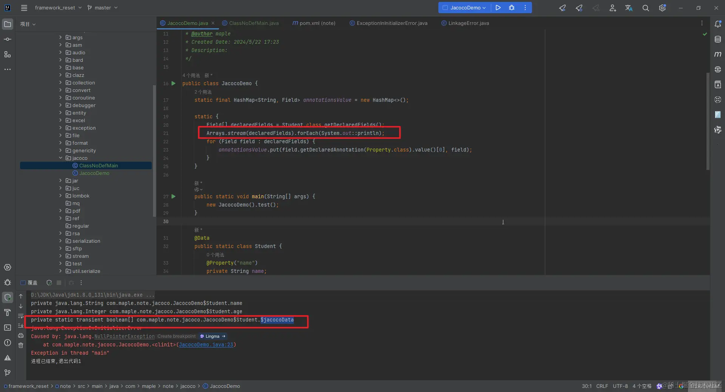725x392 pixels.
Task: Click the 30:1 caret position in status bar
Action: (x=587, y=386)
